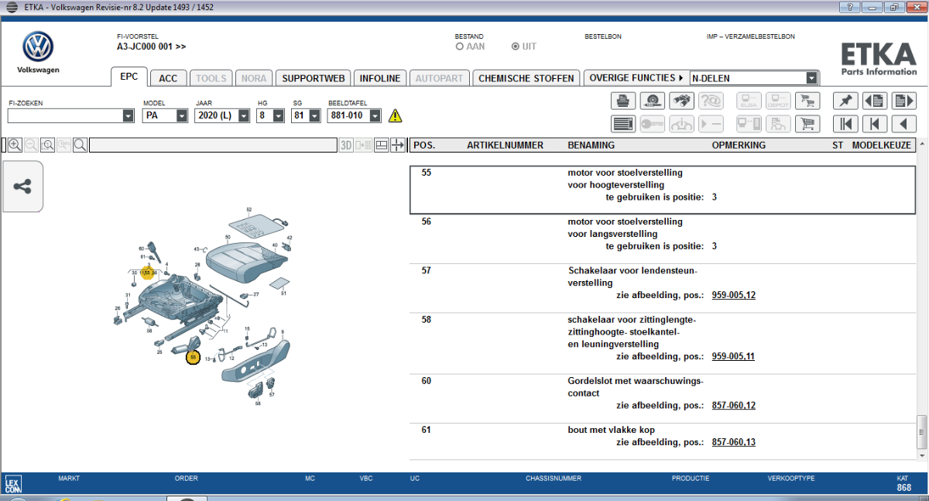The width and height of the screenshot is (929, 501).
Task: Click the zoom area selection magnifier icon
Action: (x=47, y=145)
